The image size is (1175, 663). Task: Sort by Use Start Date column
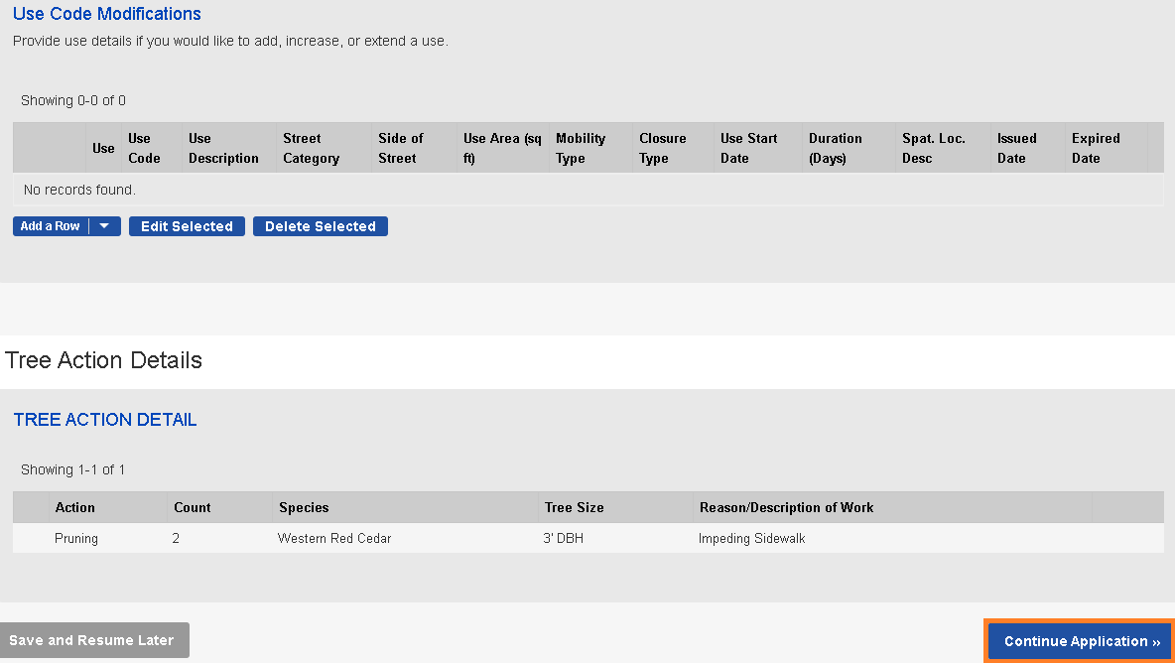748,148
